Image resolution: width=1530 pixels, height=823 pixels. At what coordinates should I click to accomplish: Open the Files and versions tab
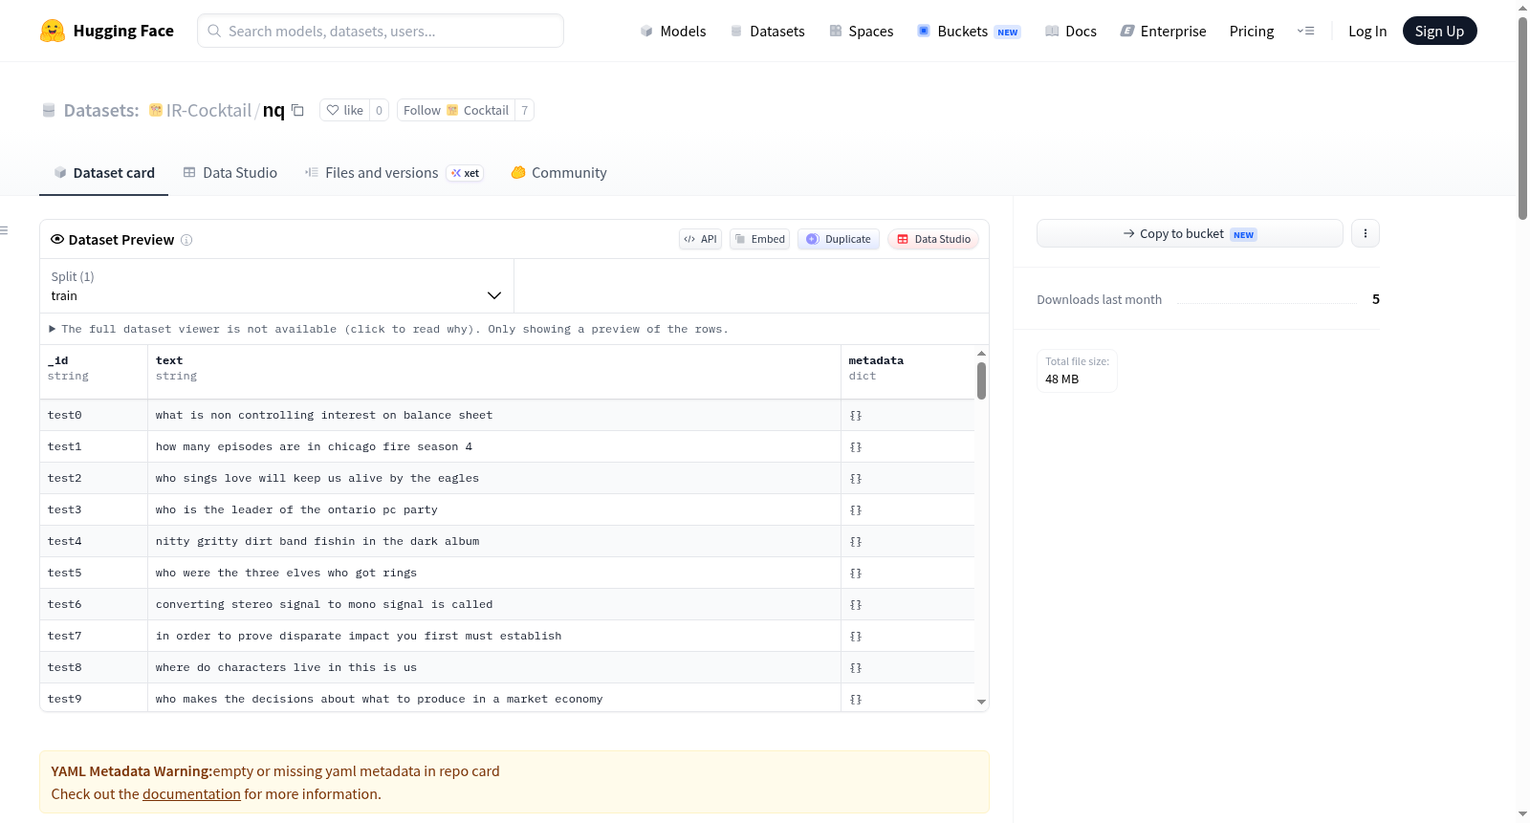coord(394,173)
